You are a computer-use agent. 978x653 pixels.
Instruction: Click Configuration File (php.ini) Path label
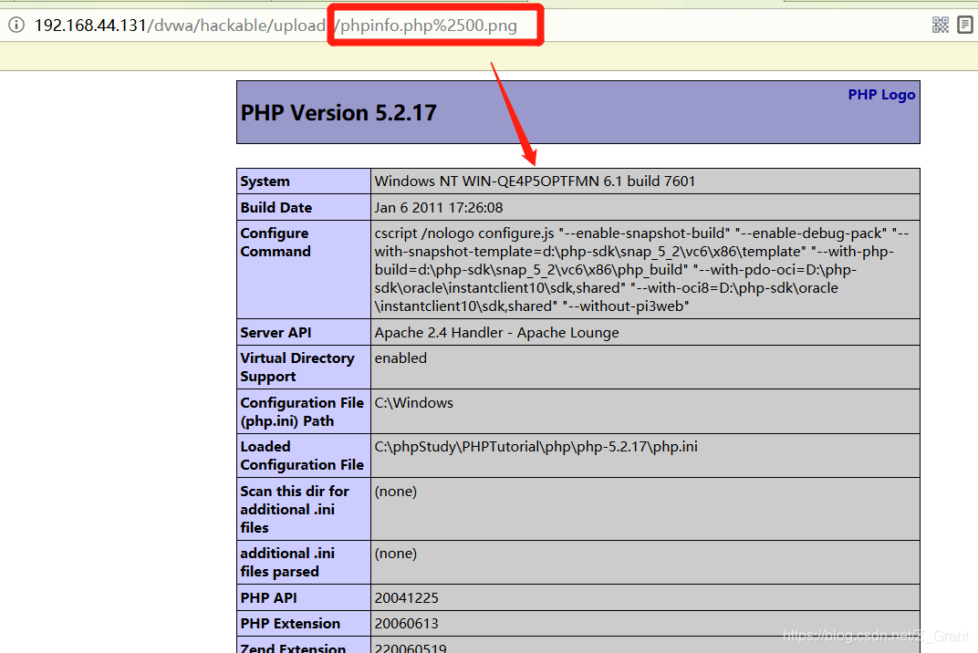click(x=302, y=411)
